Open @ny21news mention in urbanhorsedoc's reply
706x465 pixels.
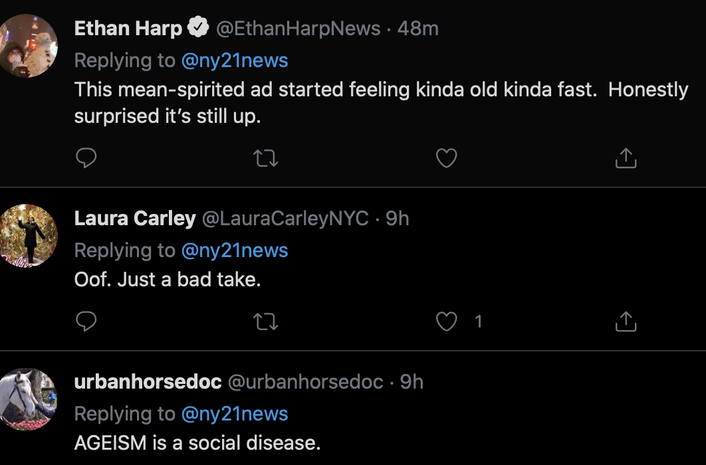(235, 414)
